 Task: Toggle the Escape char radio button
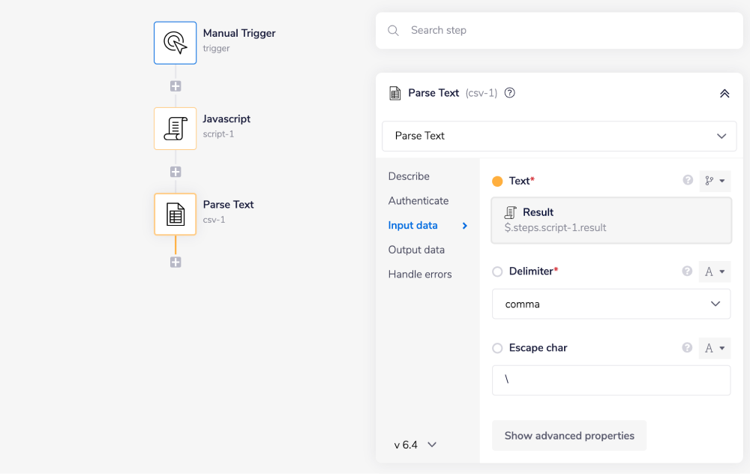(x=497, y=348)
